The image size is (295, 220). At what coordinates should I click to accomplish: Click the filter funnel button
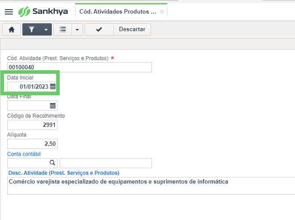[x=32, y=29]
